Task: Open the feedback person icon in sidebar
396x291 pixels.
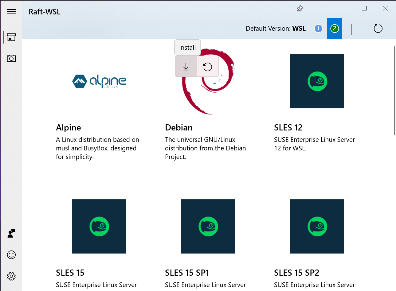Action: [x=11, y=233]
